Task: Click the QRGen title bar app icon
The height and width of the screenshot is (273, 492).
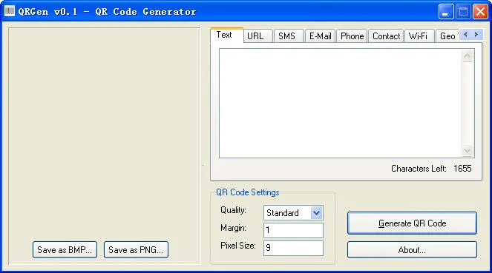Action: pos(10,11)
